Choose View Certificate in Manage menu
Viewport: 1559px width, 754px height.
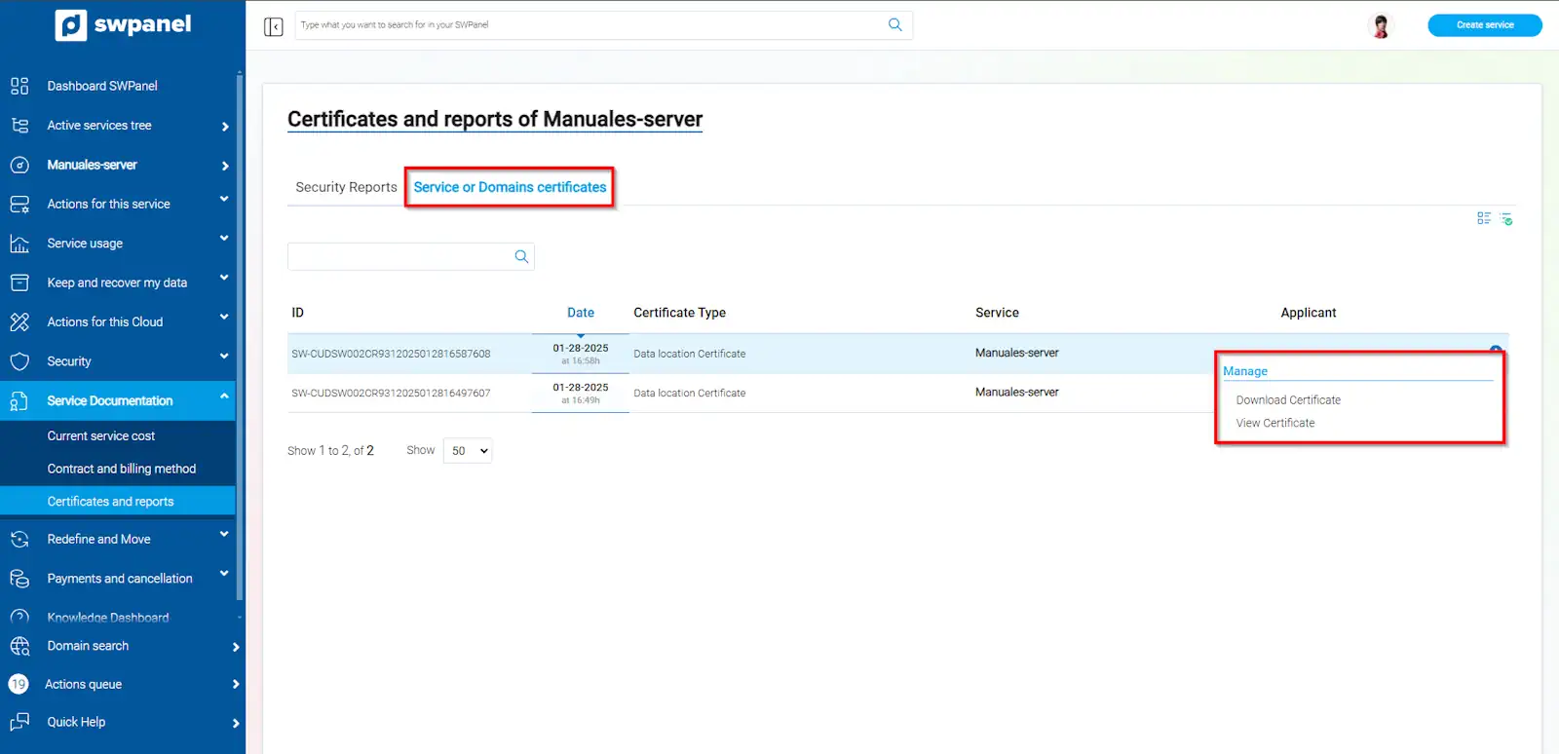click(1274, 423)
